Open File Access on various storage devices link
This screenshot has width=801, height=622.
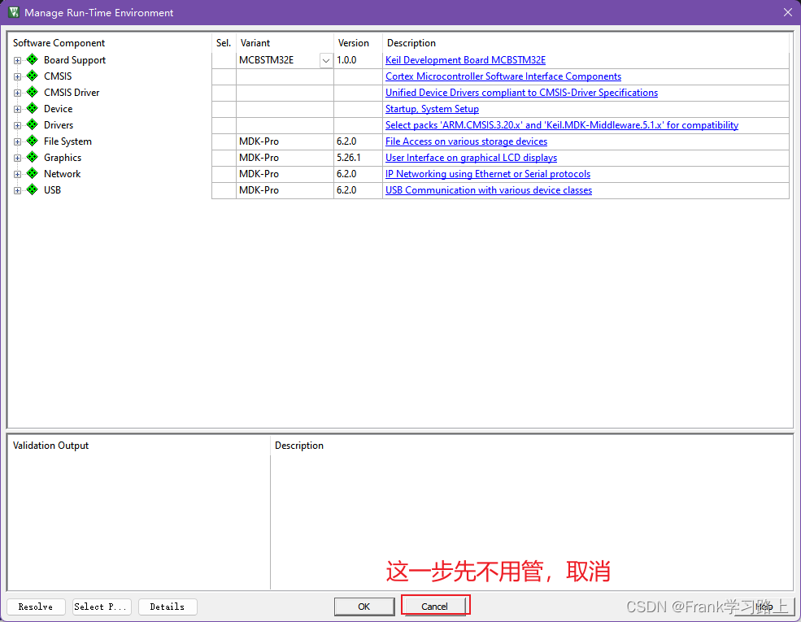(x=467, y=141)
